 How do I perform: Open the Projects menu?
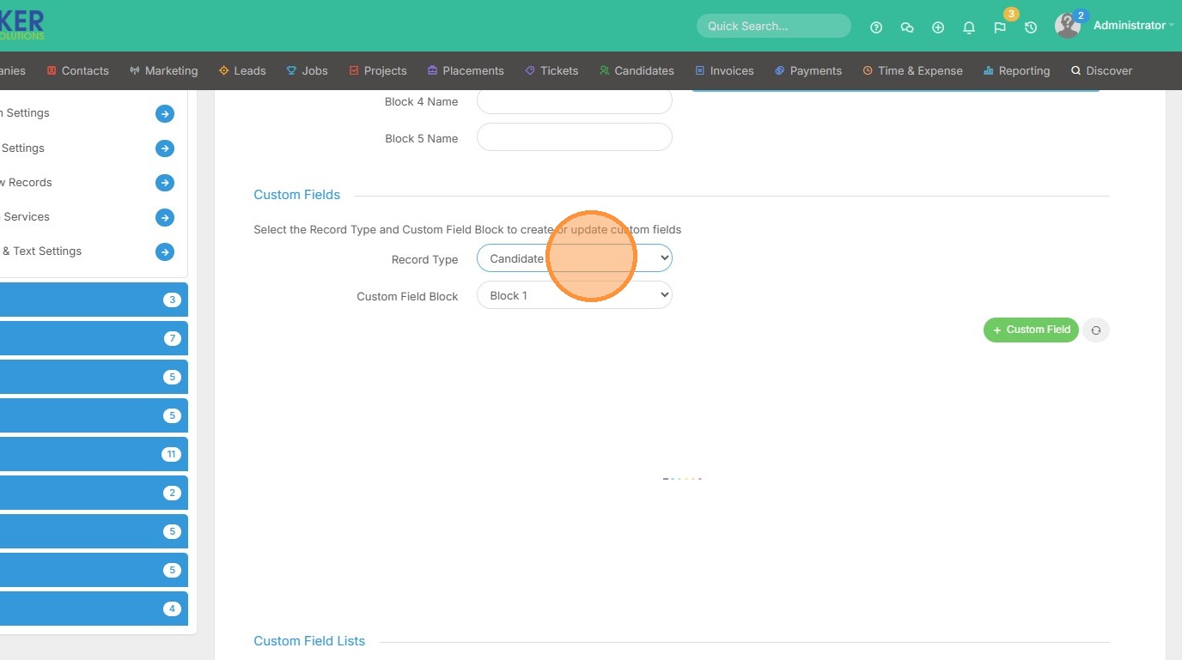click(378, 70)
